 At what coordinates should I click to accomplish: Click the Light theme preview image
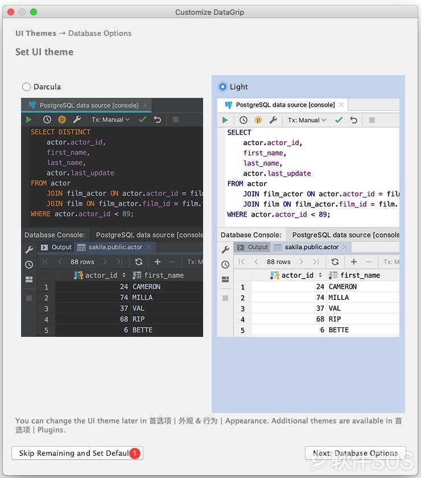(308, 217)
